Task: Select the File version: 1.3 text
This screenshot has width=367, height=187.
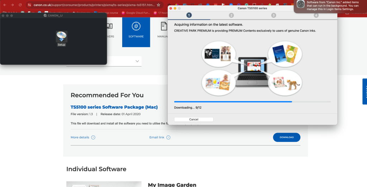Action: click(82, 114)
